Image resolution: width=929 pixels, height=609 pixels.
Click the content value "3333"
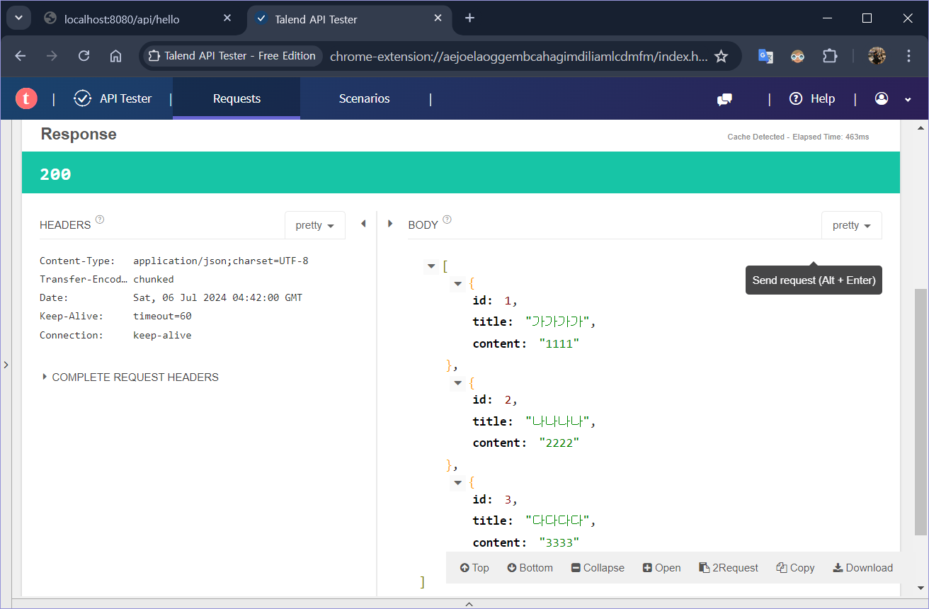pos(559,542)
